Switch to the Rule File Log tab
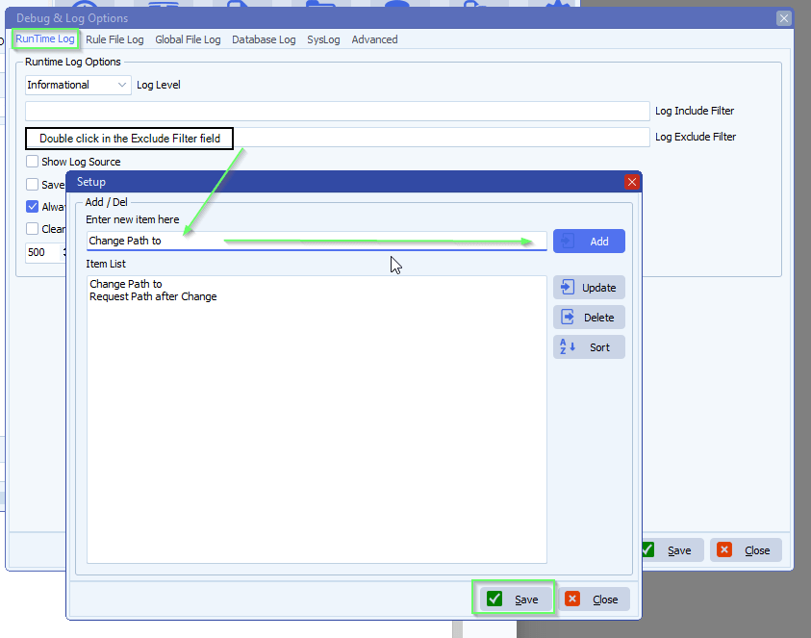 [x=114, y=39]
